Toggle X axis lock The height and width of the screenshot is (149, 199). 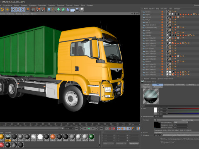coord(13,10)
